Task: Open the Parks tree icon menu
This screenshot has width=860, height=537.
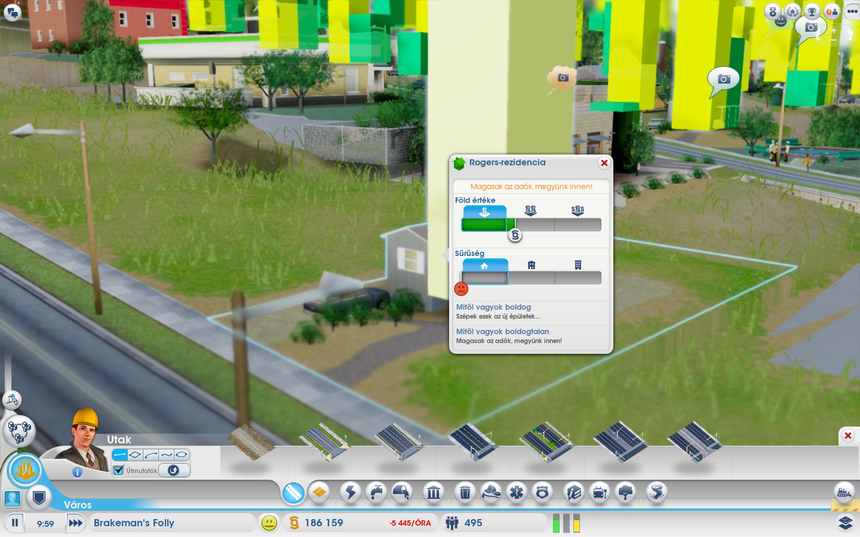Action: [x=625, y=493]
